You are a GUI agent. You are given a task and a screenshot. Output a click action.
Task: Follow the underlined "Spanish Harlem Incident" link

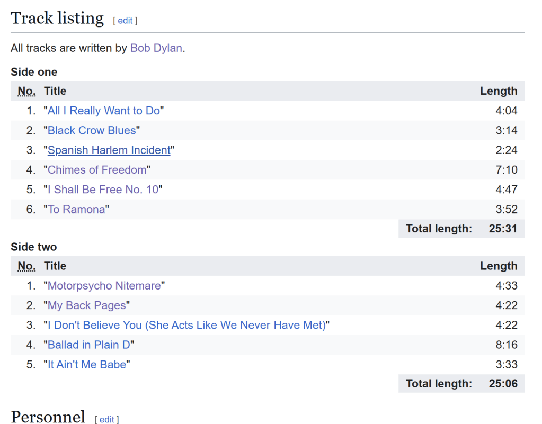pos(109,150)
